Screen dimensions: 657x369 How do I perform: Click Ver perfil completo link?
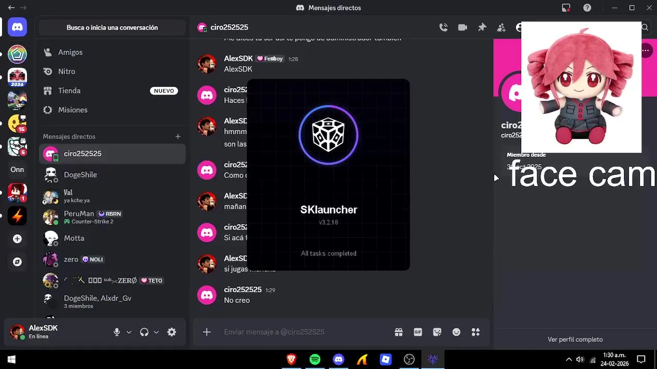575,339
